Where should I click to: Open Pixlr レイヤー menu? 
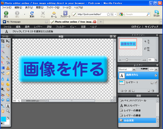38,27
